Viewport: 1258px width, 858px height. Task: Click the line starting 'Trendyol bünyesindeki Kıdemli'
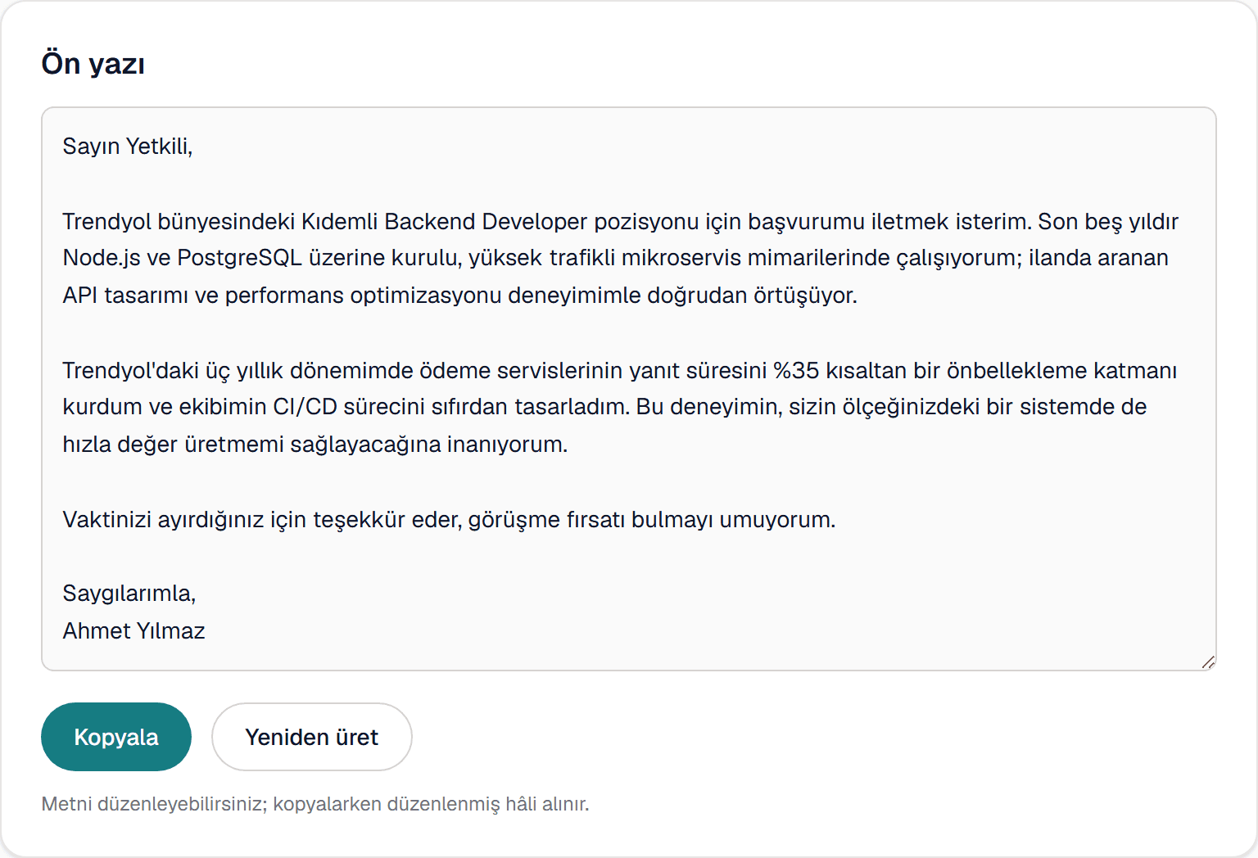[x=620, y=222]
